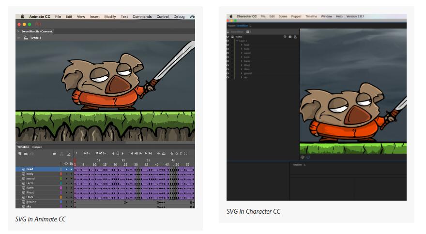Click the Timeline panel label in Character CC
The height and width of the screenshot is (234, 426).
[x=297, y=165]
